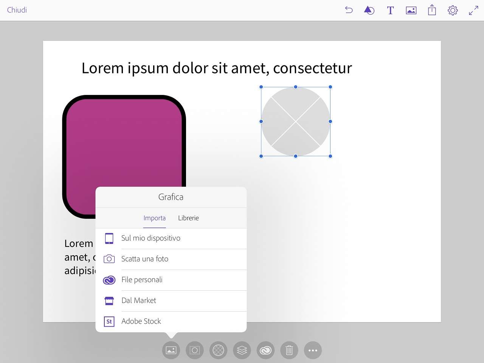The image size is (484, 363).
Task: Select the Text tool
Action: 390,10
